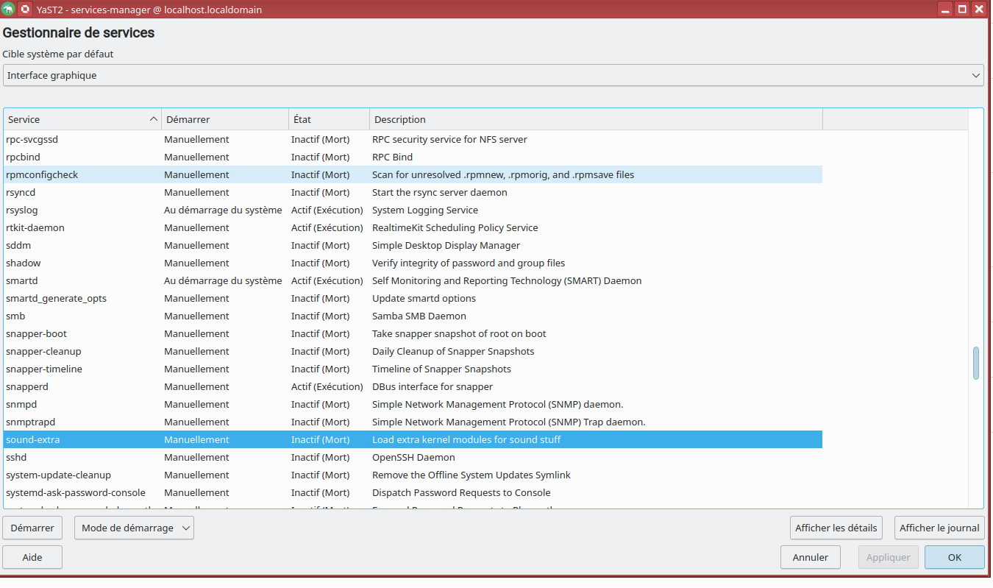Open the Mode de démarrage dropdown

[x=134, y=528]
